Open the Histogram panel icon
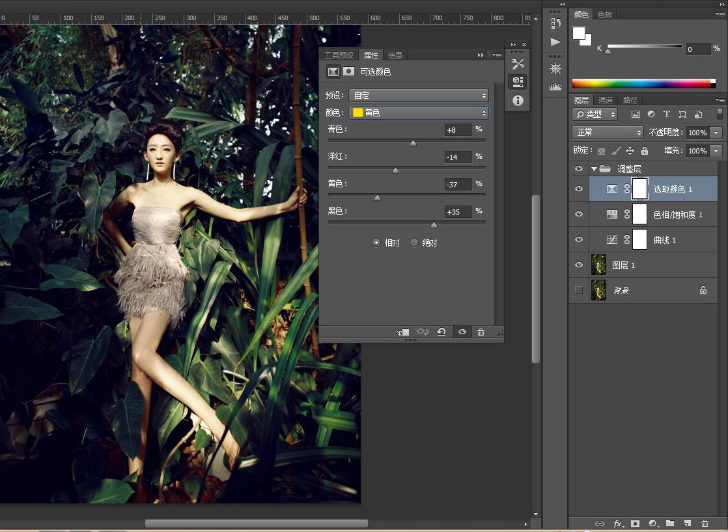The image size is (728, 532). pyautogui.click(x=555, y=86)
